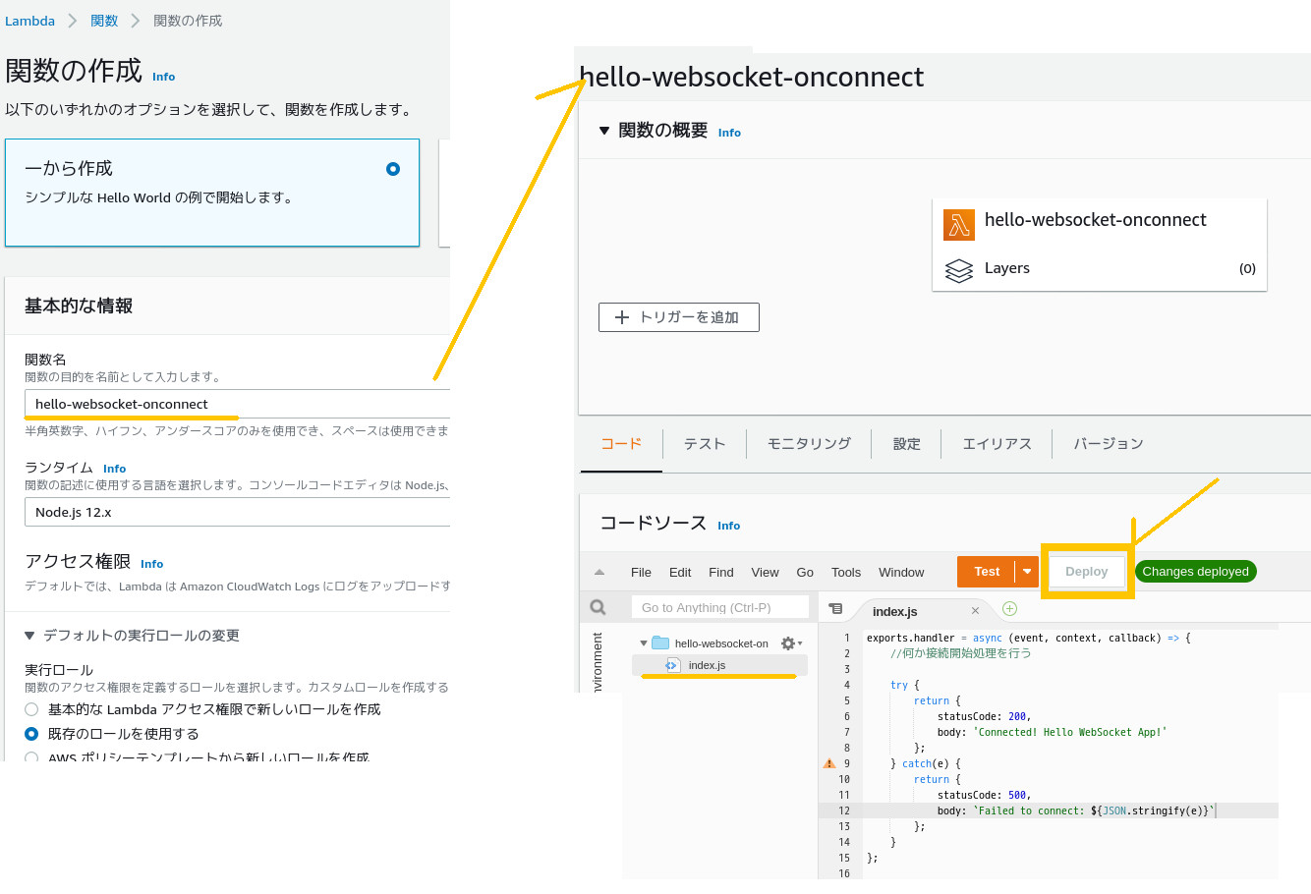Collapse the 関数の概要 section
The image size is (1311, 894).
pos(604,131)
